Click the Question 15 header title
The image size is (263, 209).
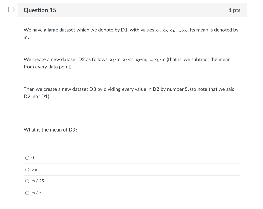pyautogui.click(x=40, y=10)
